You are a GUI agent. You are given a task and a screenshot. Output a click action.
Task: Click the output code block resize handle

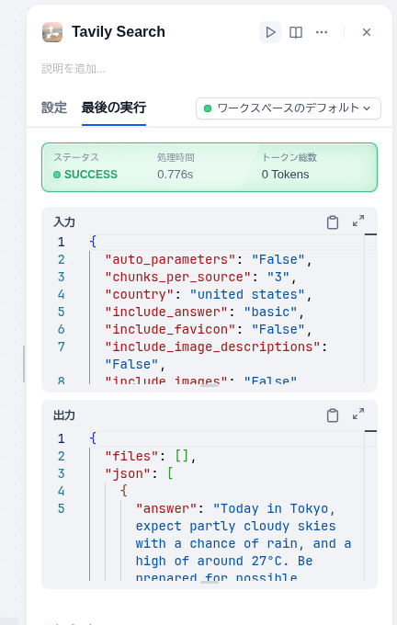click(x=210, y=582)
